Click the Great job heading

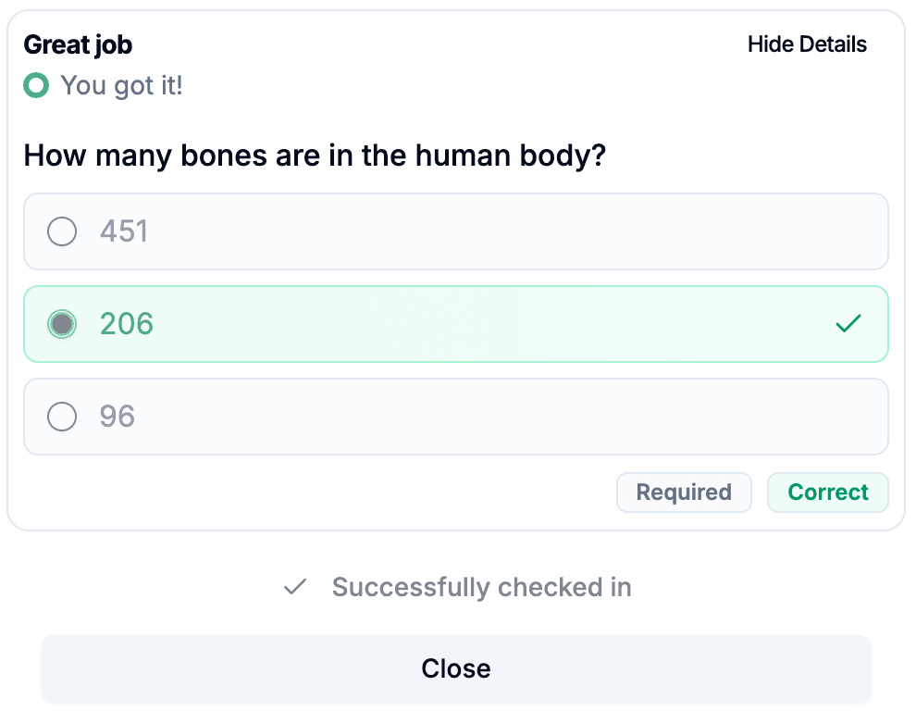78,44
